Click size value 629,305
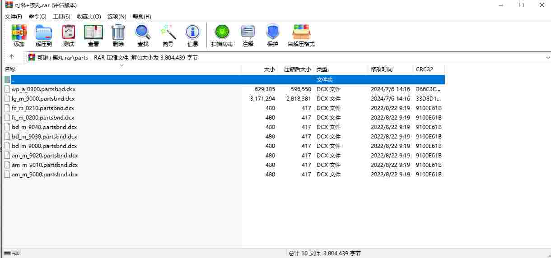 coord(265,89)
